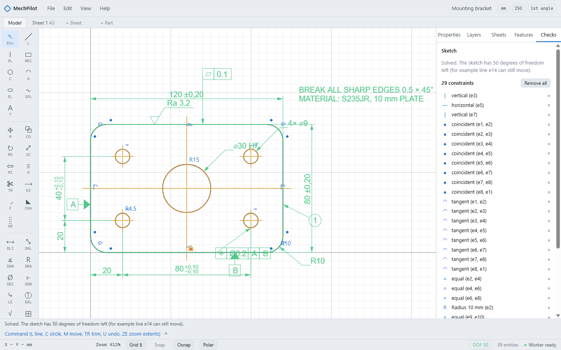
Task: Select the Arc tool (A)
Action: (x=28, y=74)
